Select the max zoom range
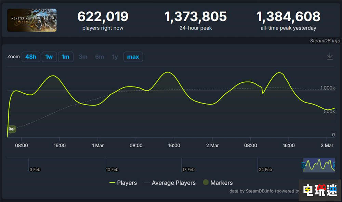This screenshot has height=202, width=342. click(133, 57)
